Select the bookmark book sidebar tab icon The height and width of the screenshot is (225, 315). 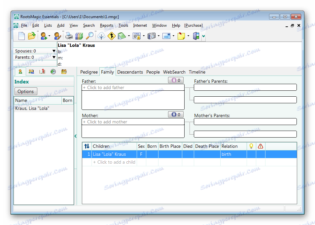(42, 72)
